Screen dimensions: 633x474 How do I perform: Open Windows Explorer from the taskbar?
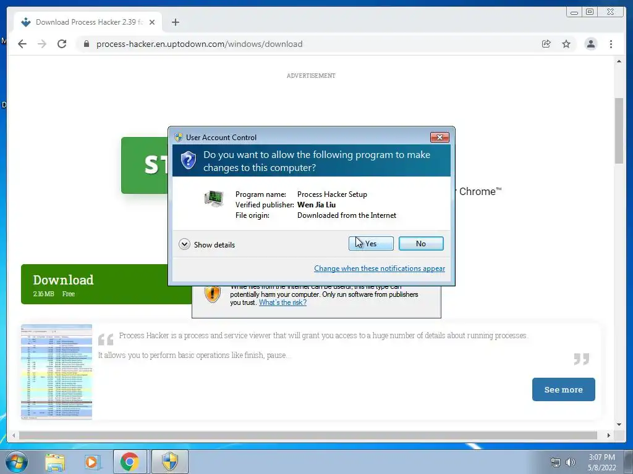point(55,462)
